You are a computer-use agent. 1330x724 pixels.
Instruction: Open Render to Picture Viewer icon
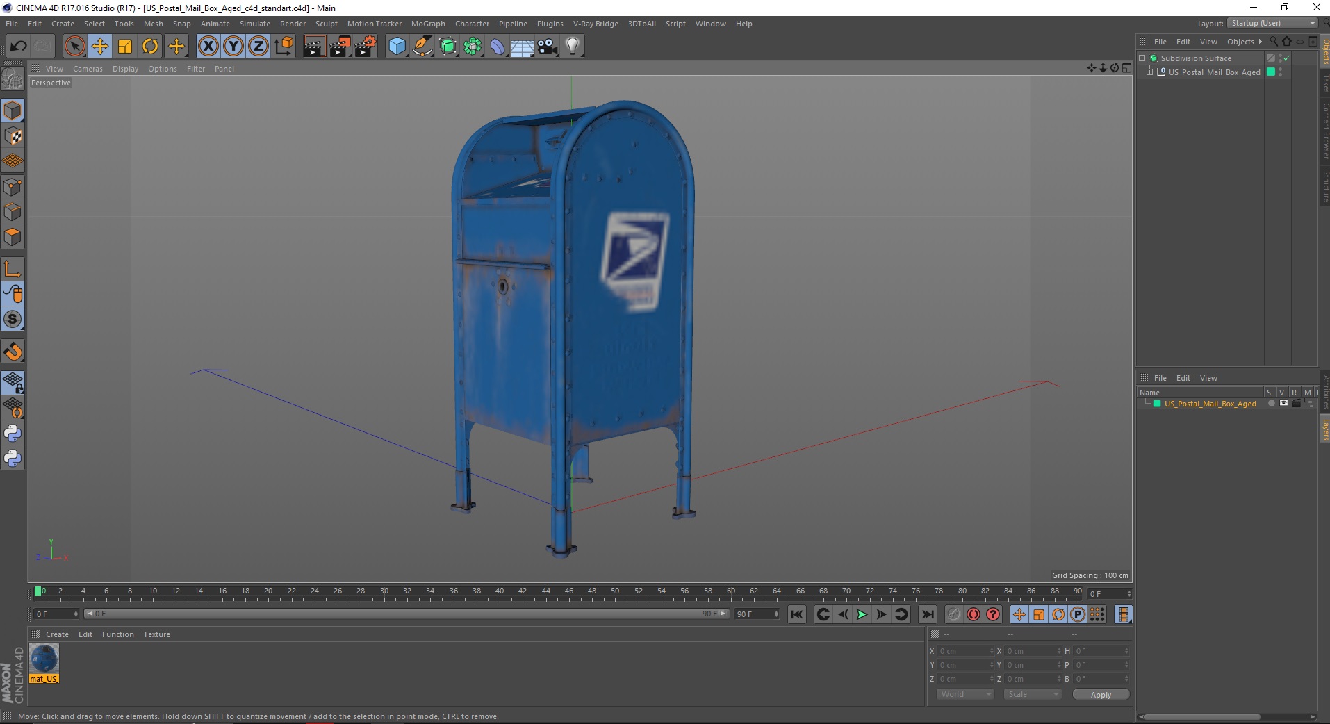[340, 47]
